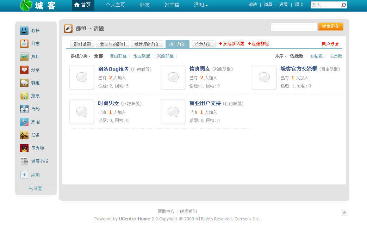The width and height of the screenshot is (367, 238).
Task: Click the group search input field
Action: (x=294, y=27)
